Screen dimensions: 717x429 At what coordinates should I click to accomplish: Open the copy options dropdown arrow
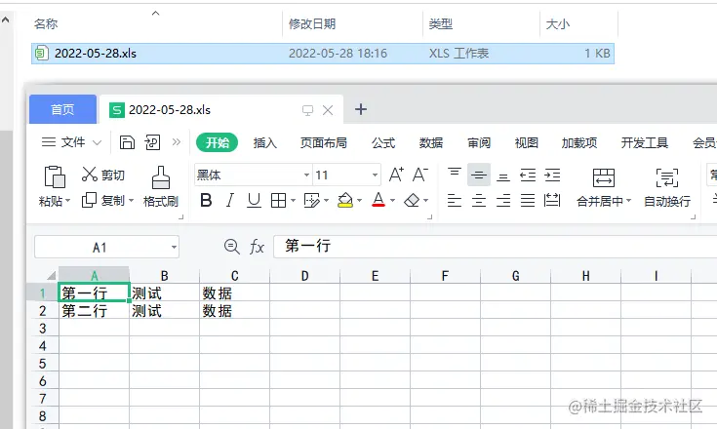point(132,201)
